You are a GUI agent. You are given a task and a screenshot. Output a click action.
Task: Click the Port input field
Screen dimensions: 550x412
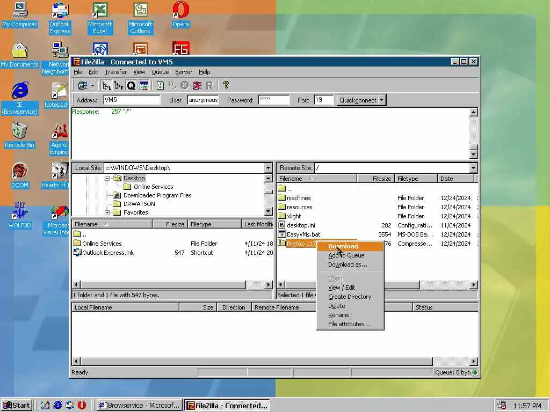click(x=323, y=100)
